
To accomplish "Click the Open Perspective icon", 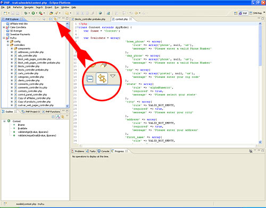I will pyautogui.click(x=236, y=13).
